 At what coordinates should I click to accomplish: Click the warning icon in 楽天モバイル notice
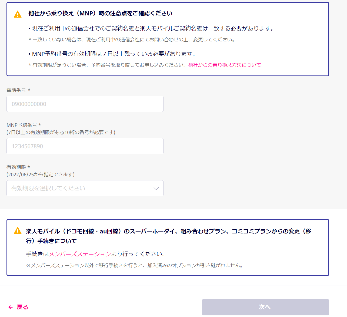18,231
